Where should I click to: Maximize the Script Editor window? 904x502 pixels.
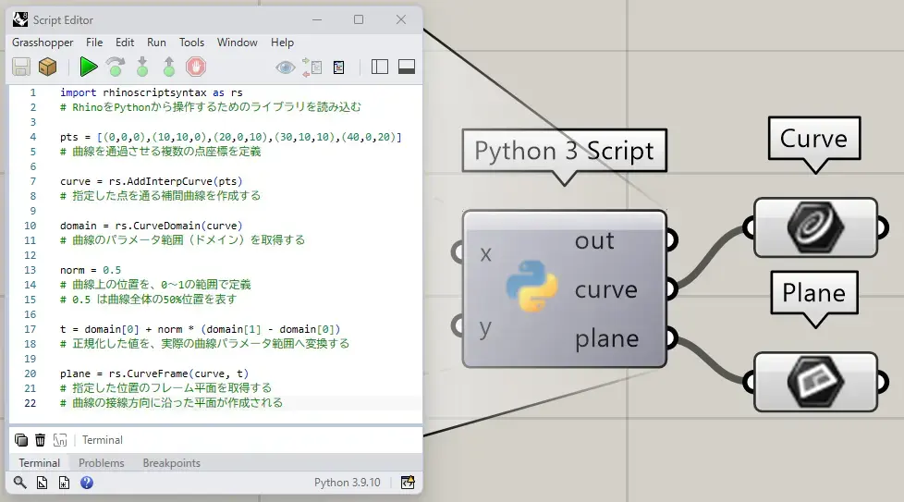click(x=359, y=19)
